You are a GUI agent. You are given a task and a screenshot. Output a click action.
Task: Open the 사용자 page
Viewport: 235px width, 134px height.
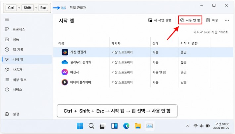click(x=27, y=70)
